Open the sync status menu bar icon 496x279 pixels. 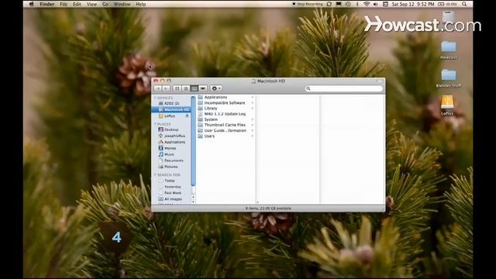pyautogui.click(x=329, y=4)
